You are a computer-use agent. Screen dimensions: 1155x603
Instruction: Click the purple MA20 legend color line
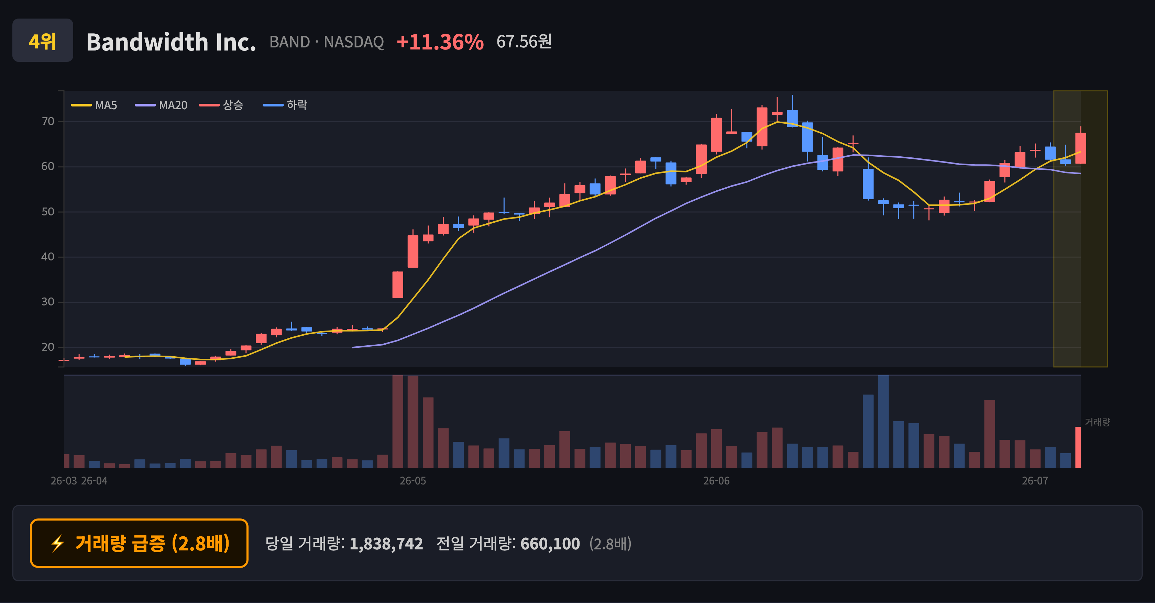(x=145, y=105)
